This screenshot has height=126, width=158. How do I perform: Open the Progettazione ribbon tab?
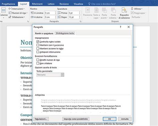click(x=8, y=4)
